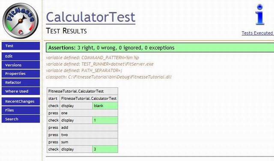The width and height of the screenshot is (274, 161).
Task: Run the page with Test button
Action: (21, 46)
